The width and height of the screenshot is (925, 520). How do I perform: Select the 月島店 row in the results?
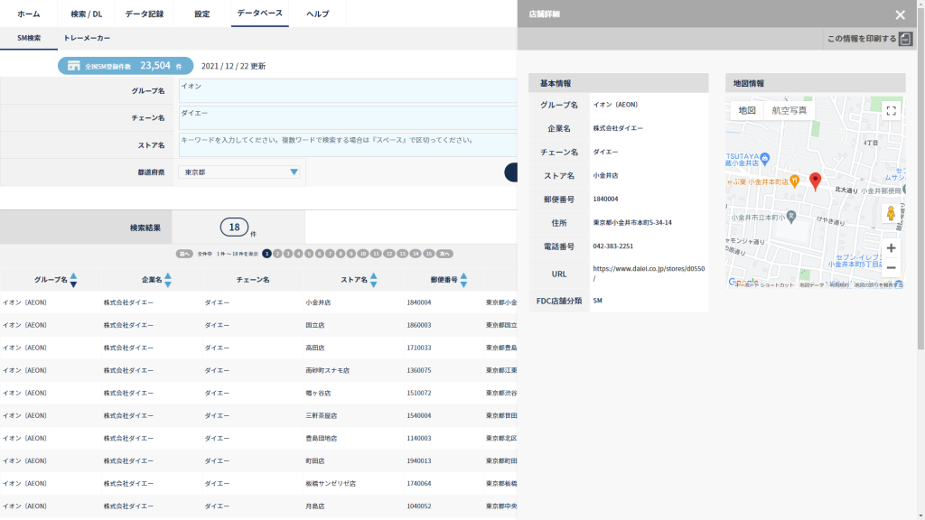point(258,506)
